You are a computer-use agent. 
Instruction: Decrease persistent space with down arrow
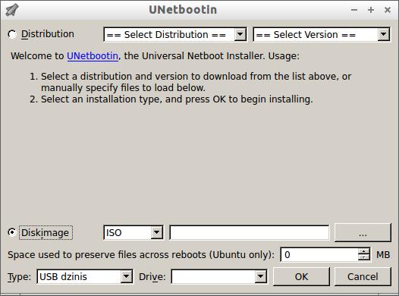tap(364, 258)
